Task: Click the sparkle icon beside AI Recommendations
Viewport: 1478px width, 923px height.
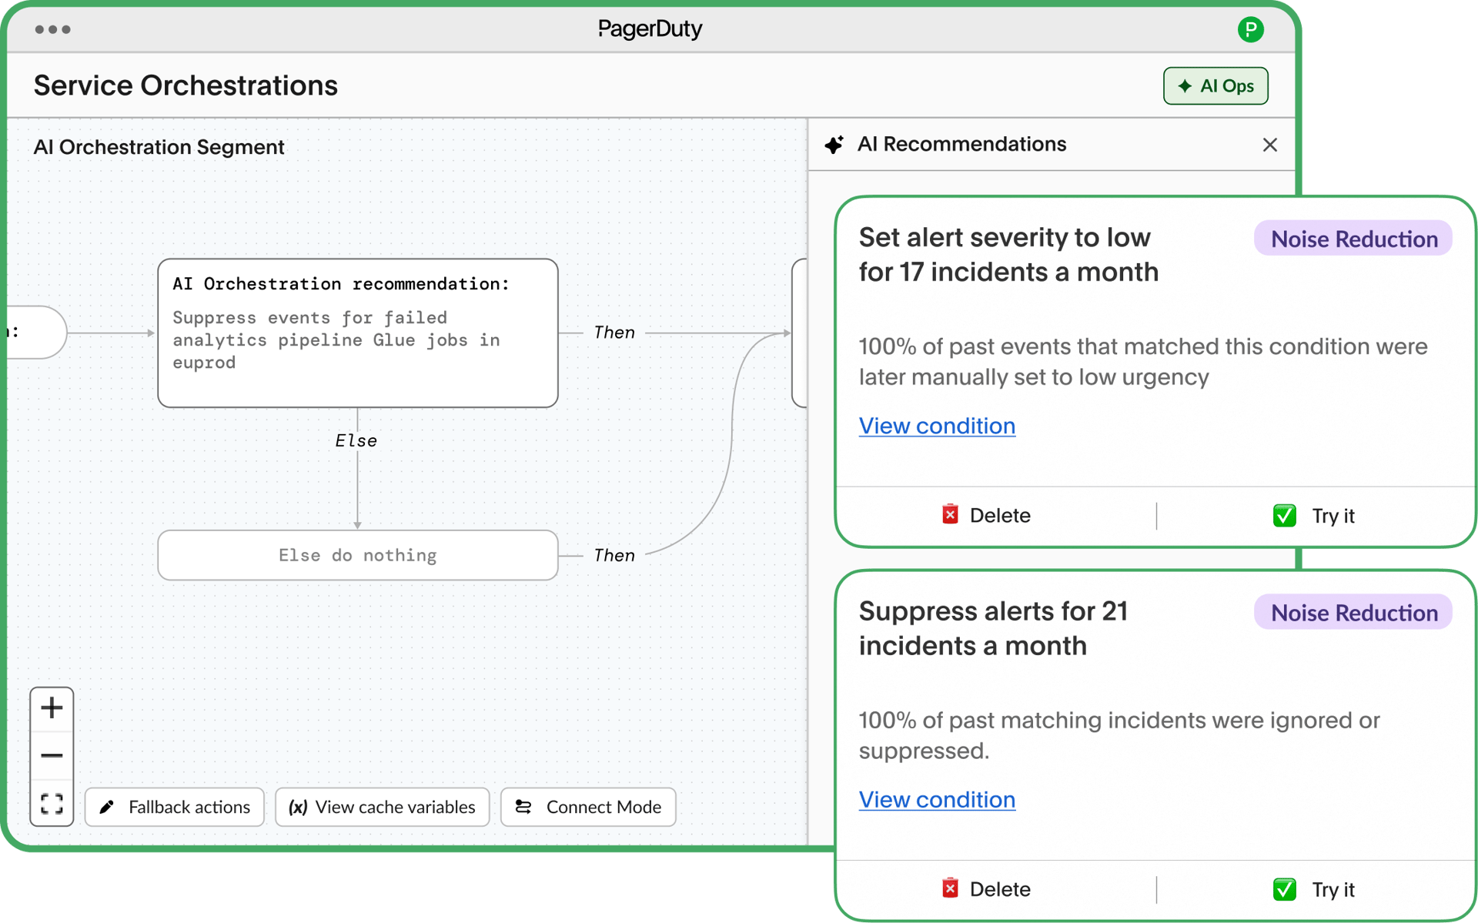Action: [x=835, y=145]
